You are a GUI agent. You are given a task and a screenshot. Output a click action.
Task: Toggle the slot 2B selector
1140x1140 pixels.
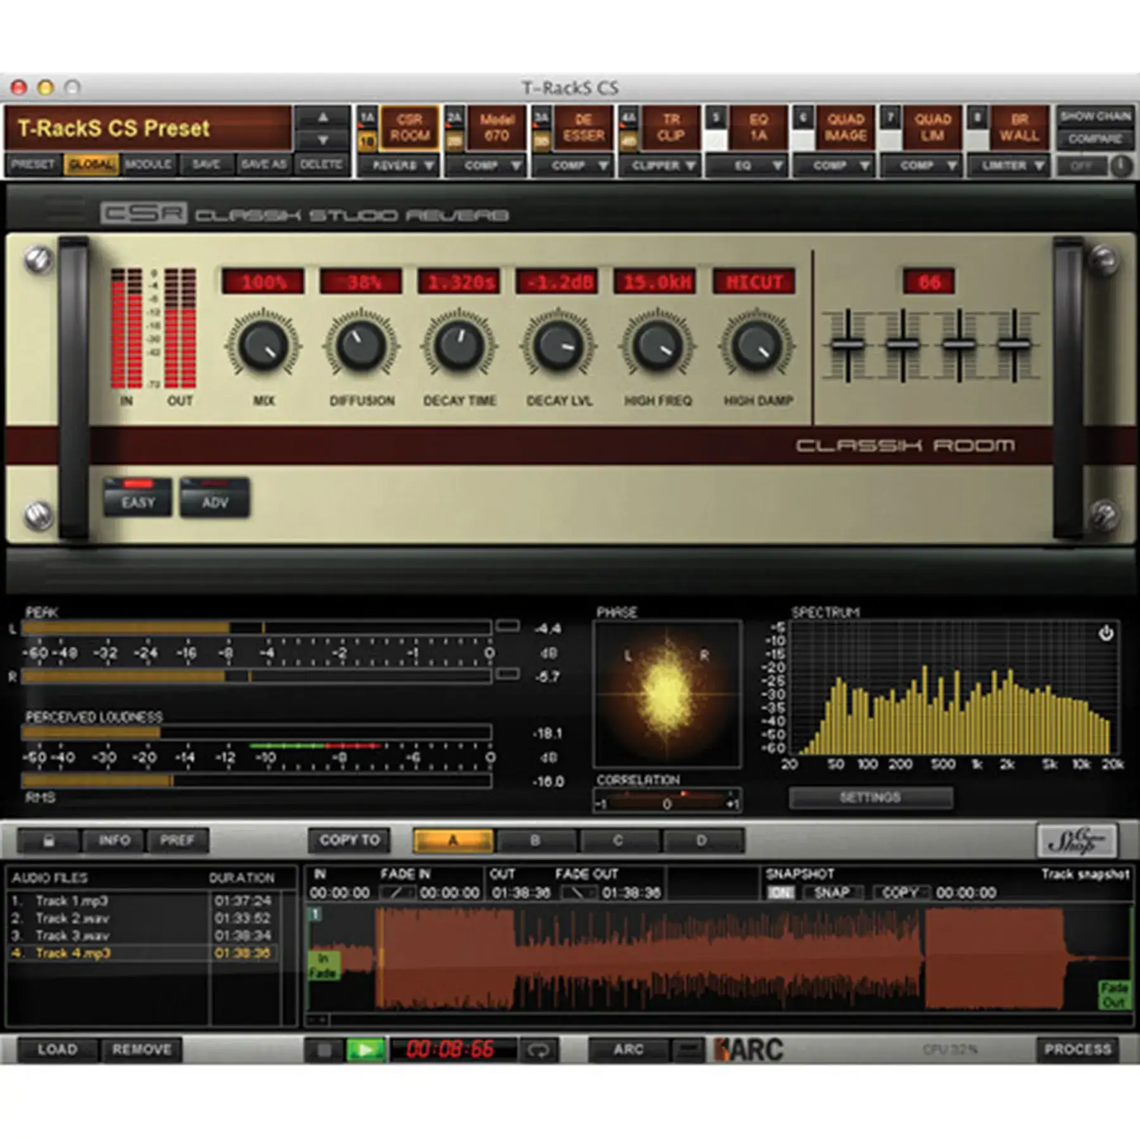(454, 141)
